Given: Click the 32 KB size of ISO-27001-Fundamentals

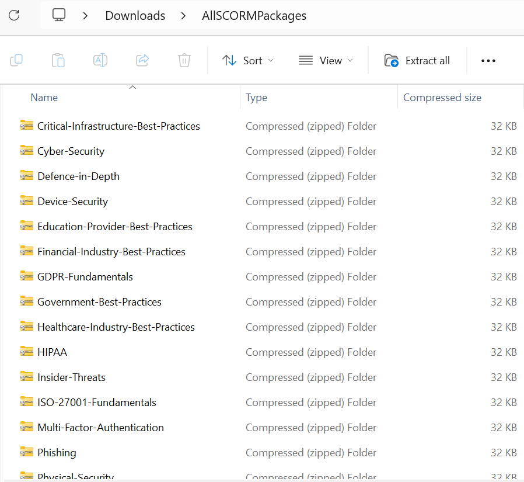Looking at the screenshot, I should pyautogui.click(x=504, y=402).
